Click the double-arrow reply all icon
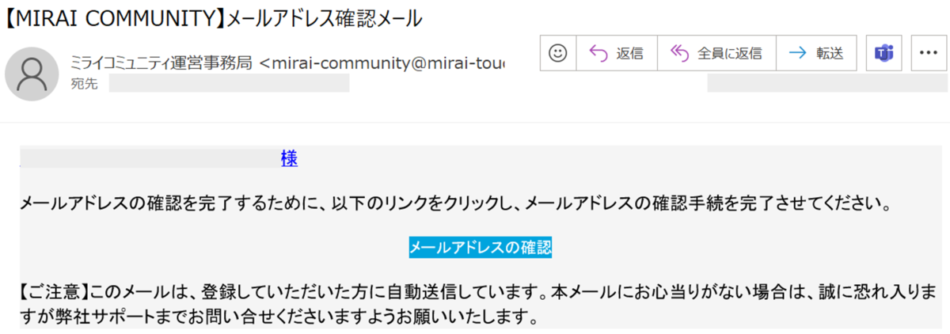Image resolution: width=950 pixels, height=334 pixels. tap(680, 53)
